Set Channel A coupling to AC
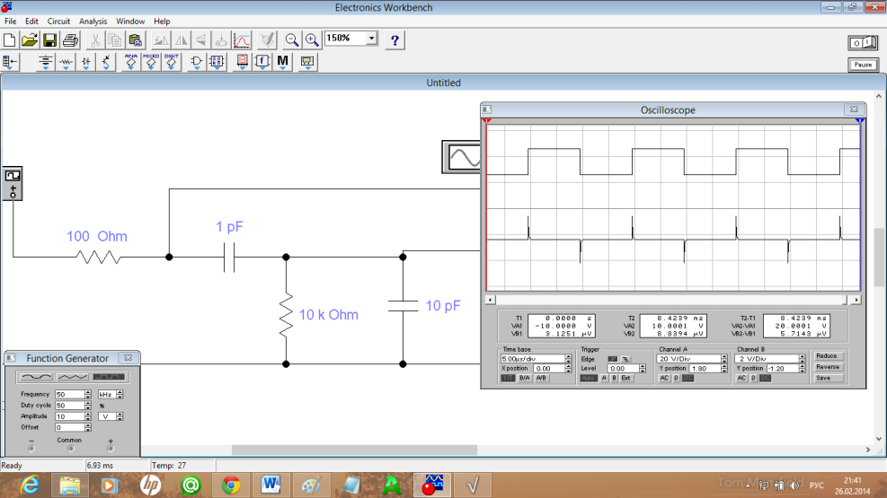This screenshot has width=887, height=498. 665,378
